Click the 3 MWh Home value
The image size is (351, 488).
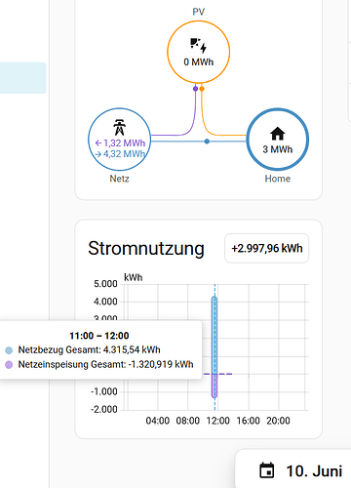278,149
